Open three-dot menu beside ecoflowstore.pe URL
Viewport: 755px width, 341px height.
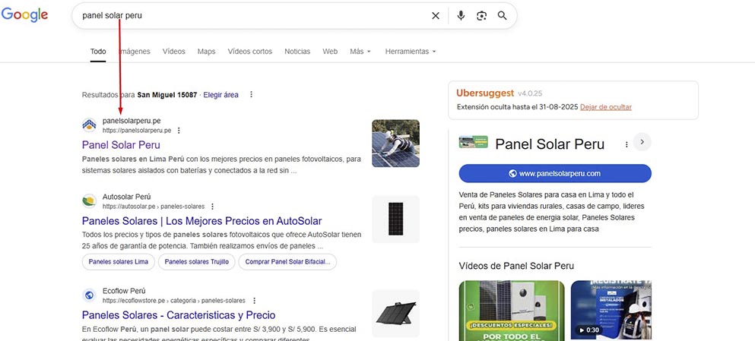pyautogui.click(x=254, y=301)
